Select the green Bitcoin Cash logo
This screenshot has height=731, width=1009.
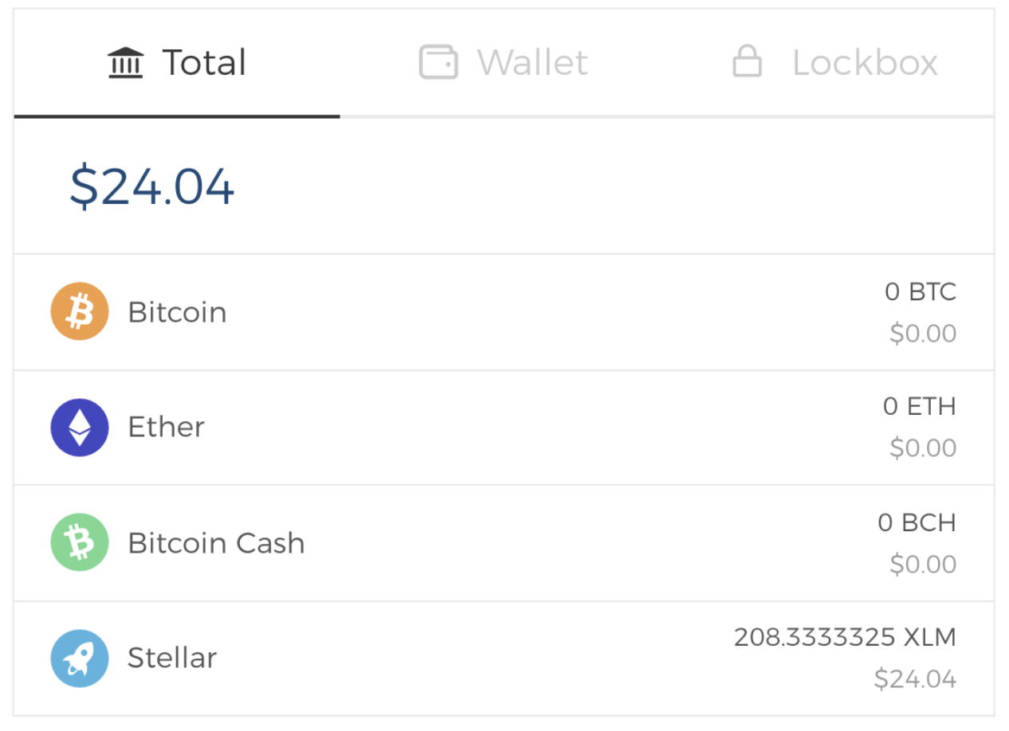[x=79, y=541]
